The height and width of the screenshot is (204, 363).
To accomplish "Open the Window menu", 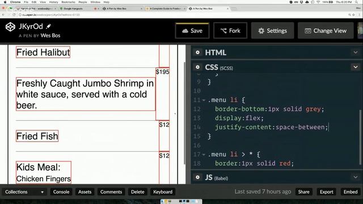I will click(95, 2).
